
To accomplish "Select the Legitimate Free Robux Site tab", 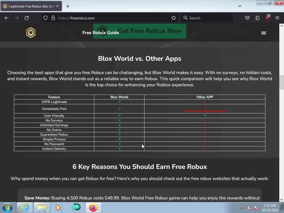I will [31, 6].
